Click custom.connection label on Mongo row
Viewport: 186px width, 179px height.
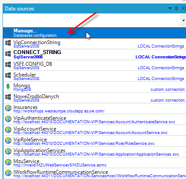pyautogui.click(x=168, y=89)
